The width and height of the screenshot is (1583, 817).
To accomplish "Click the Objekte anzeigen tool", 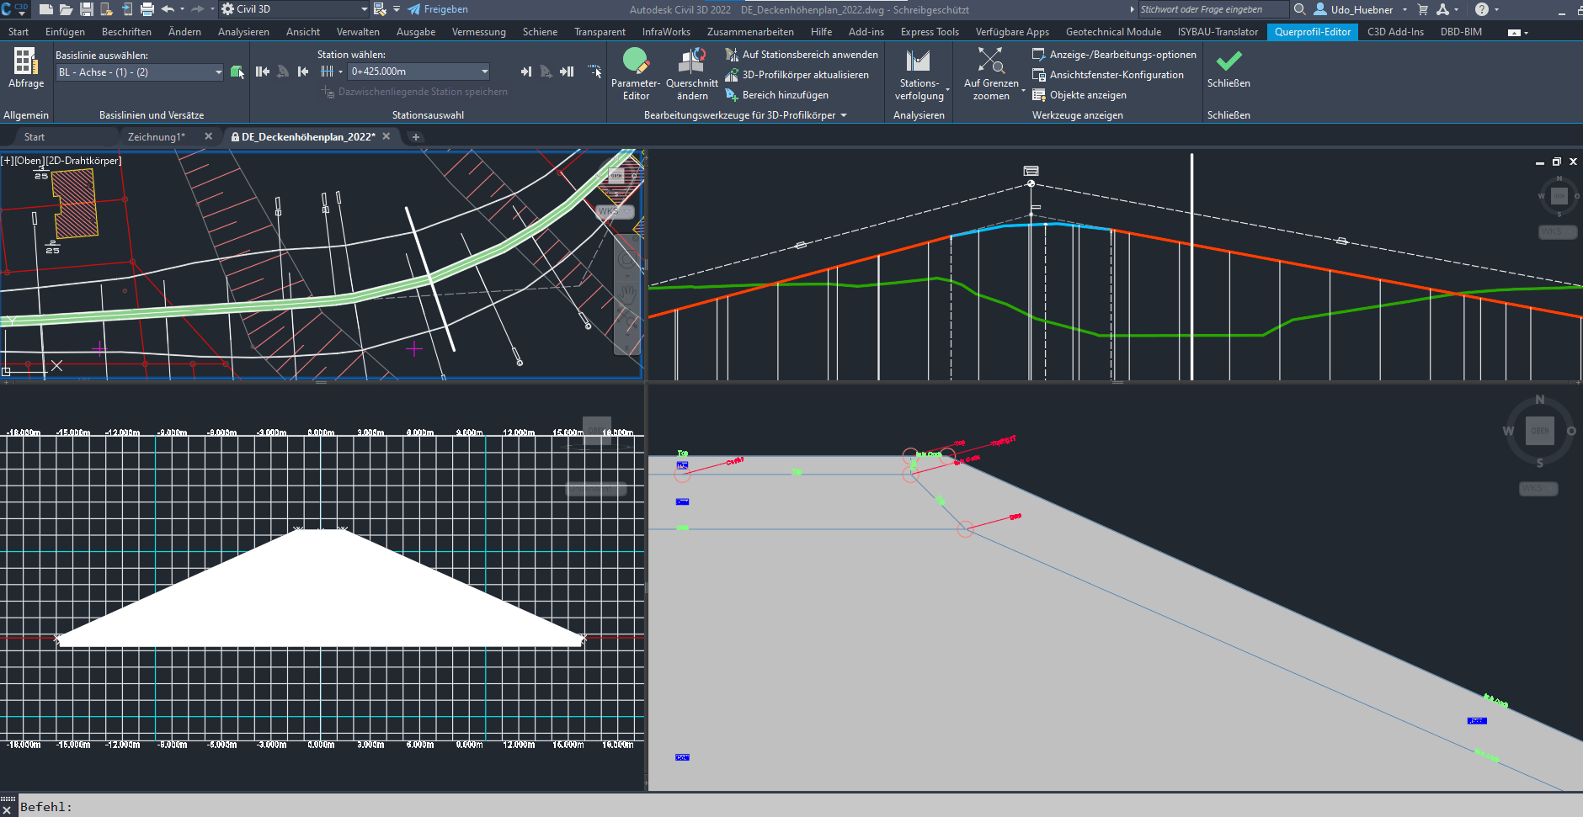I will click(x=1086, y=94).
